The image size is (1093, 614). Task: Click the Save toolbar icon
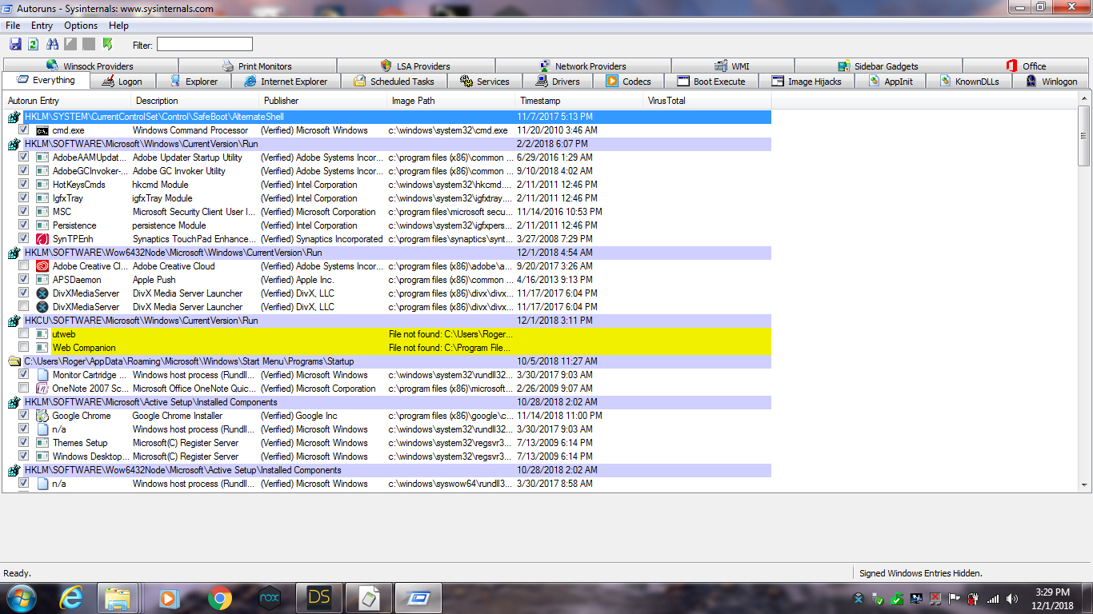coord(15,44)
